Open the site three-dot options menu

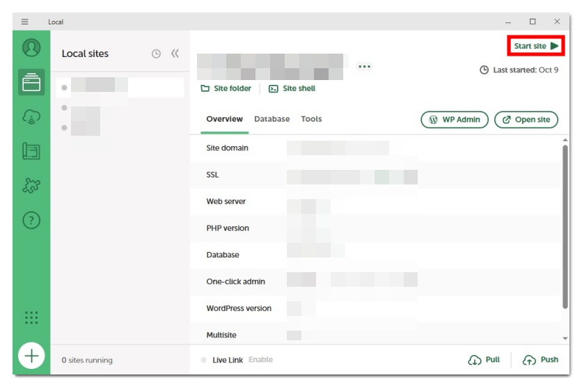[x=365, y=66]
